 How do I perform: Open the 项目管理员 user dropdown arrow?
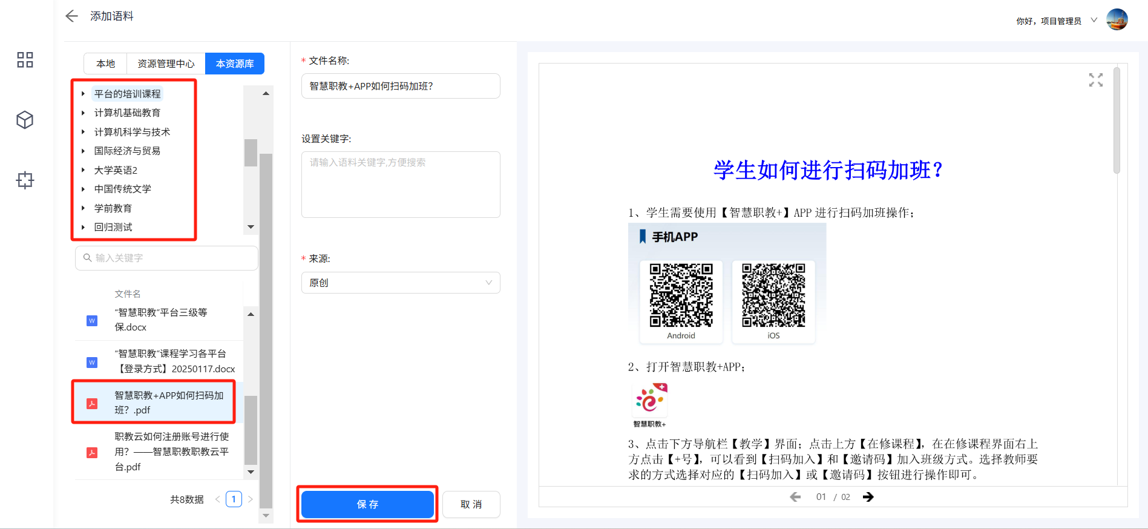click(1094, 20)
